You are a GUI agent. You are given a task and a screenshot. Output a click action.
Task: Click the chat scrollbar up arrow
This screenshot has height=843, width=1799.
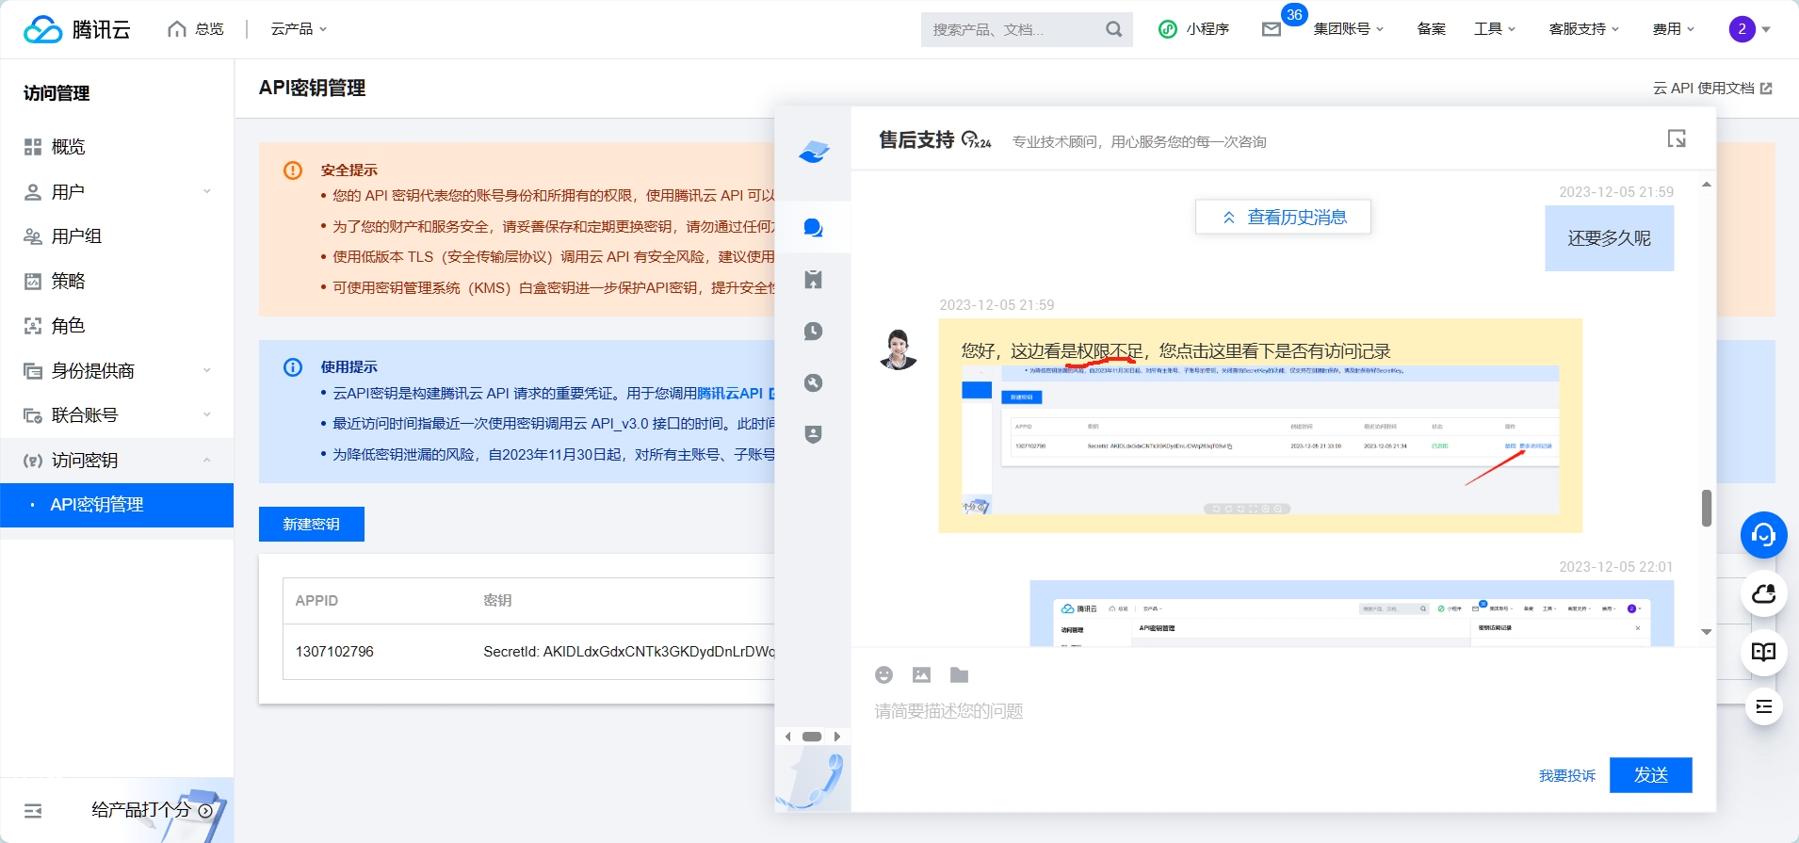click(x=1707, y=185)
